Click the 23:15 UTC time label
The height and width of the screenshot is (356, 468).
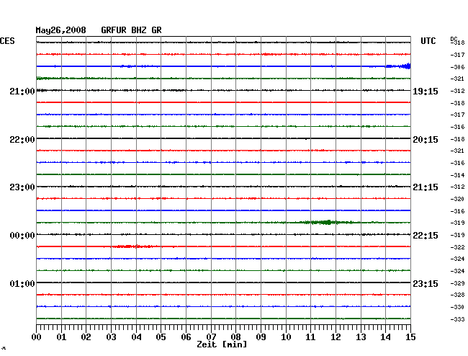[426, 283]
